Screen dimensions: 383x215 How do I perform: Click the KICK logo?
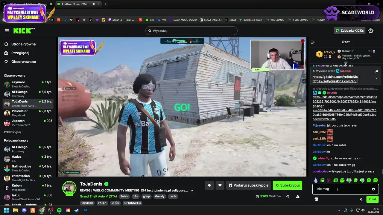point(24,30)
